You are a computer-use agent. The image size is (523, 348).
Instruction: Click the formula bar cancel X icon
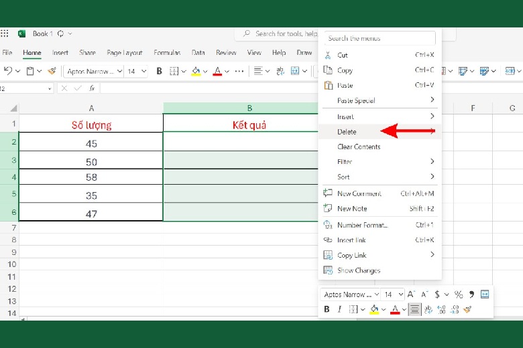[64, 88]
